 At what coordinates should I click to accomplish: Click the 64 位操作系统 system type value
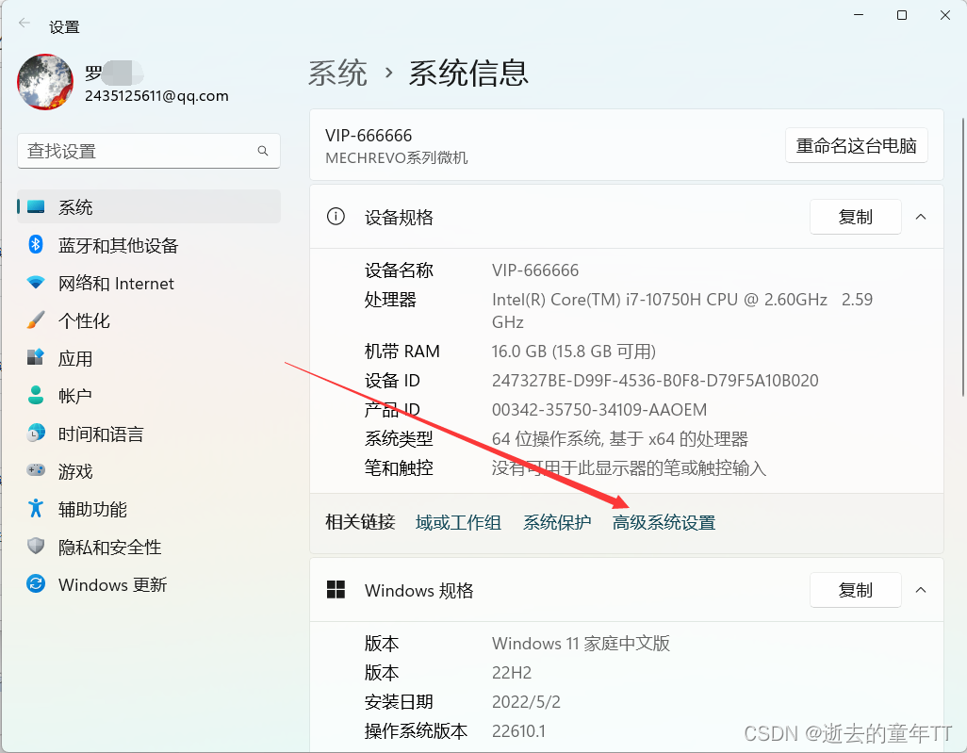[620, 438]
